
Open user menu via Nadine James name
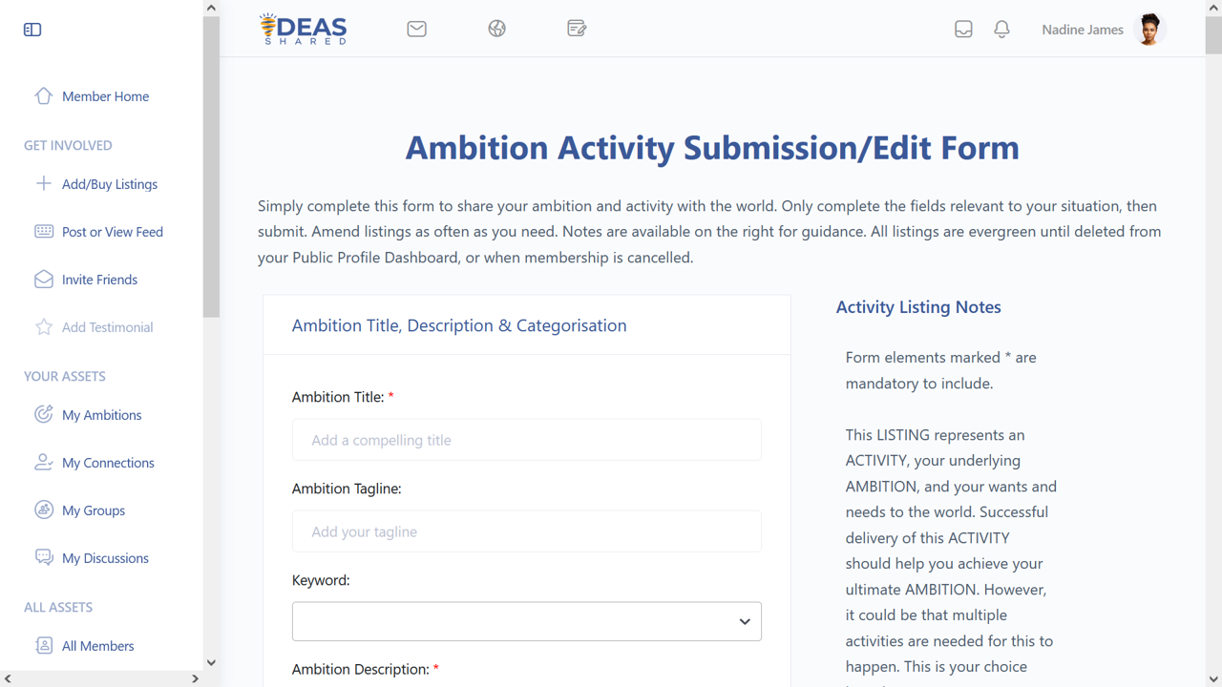(1083, 30)
